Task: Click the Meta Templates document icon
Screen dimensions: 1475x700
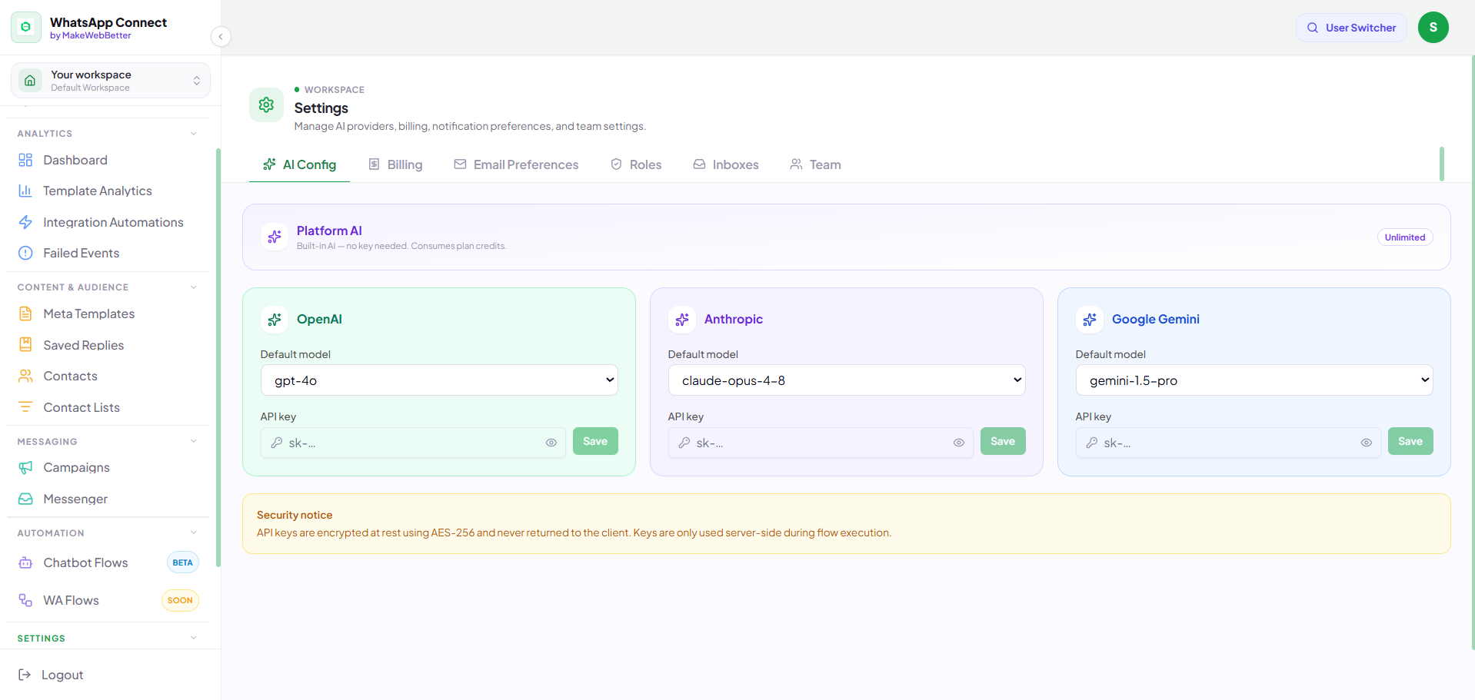Action: coord(25,314)
